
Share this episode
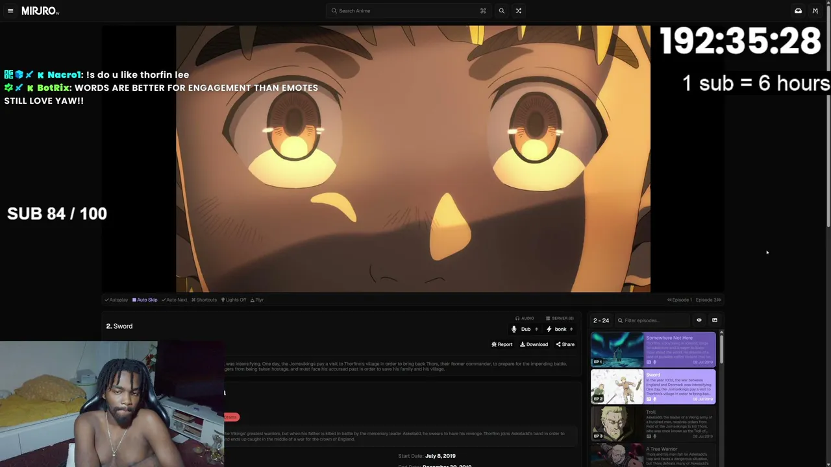(x=565, y=344)
